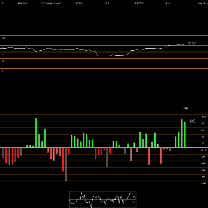The width and height of the screenshot is (208, 208).
Task: Click the MR axis label -100
Action: pyautogui.click(x=204, y=183)
